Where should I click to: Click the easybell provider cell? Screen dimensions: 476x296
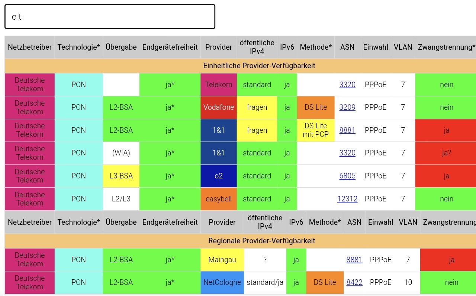(219, 199)
